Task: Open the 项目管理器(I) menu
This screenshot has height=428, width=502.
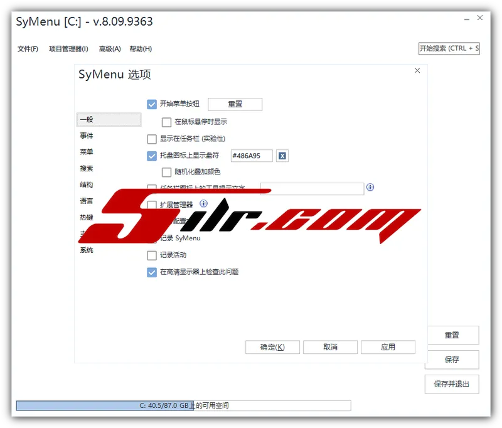Action: [x=68, y=49]
